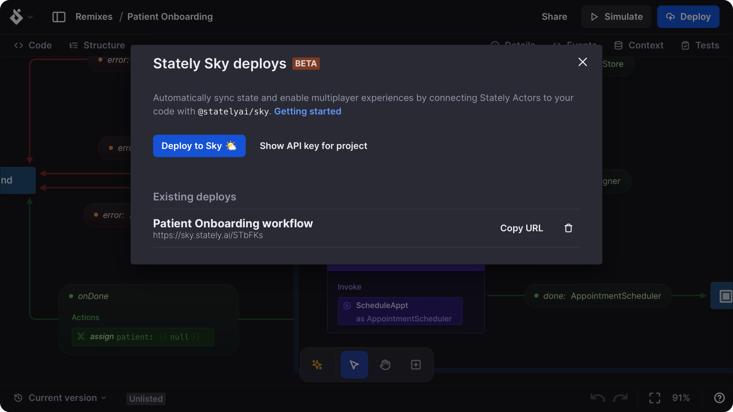Viewport: 733px width, 412px height.
Task: Delete the Patient Onboarding deploy via trash icon
Action: (x=568, y=228)
